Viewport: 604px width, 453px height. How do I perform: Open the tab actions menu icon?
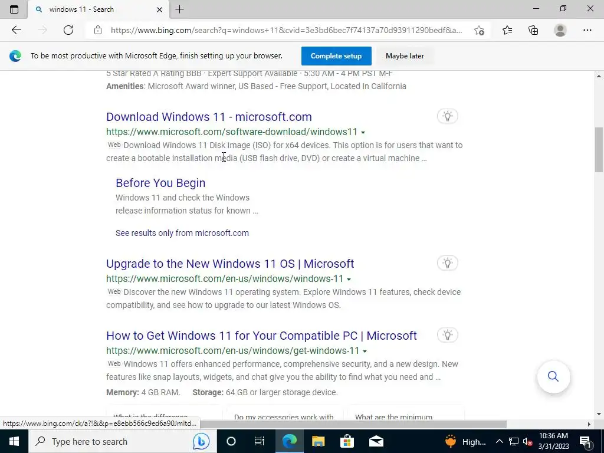point(14,9)
